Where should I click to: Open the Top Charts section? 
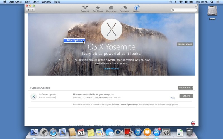98,9
